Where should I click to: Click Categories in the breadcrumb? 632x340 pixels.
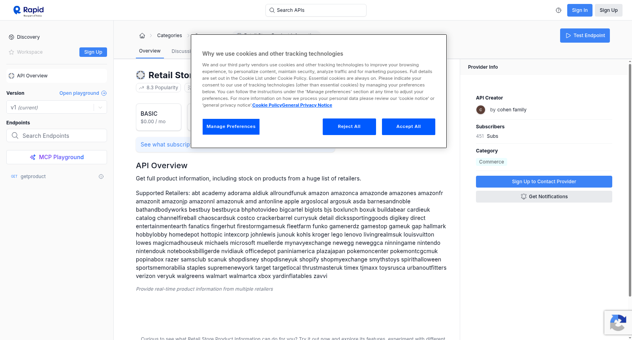point(169,36)
